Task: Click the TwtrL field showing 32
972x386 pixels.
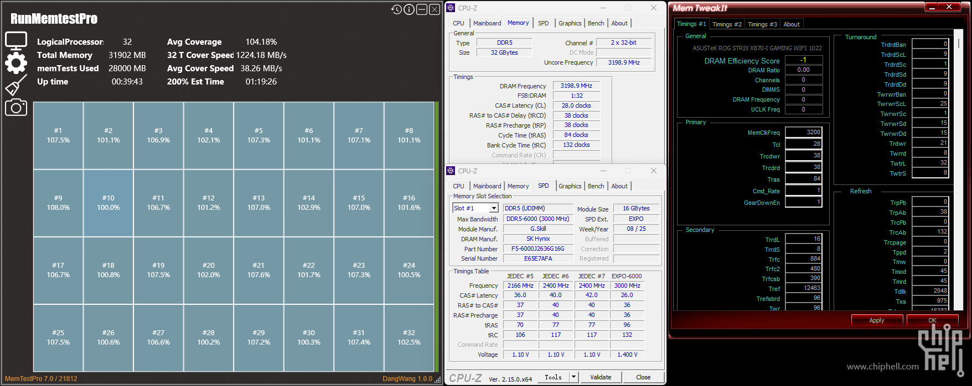Action: [x=930, y=163]
